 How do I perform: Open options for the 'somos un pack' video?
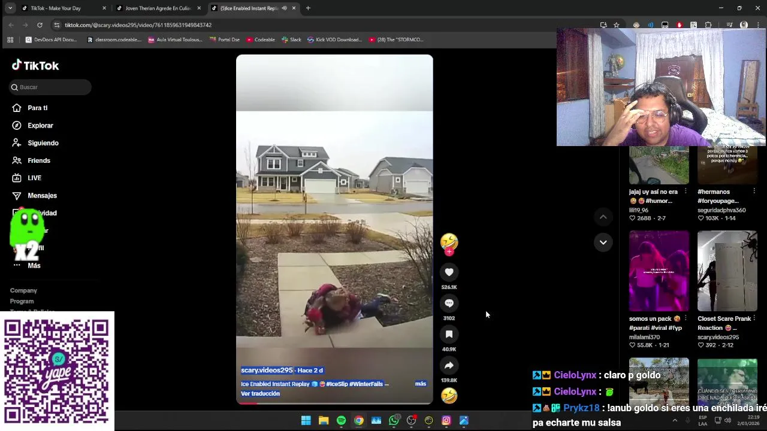tap(686, 318)
